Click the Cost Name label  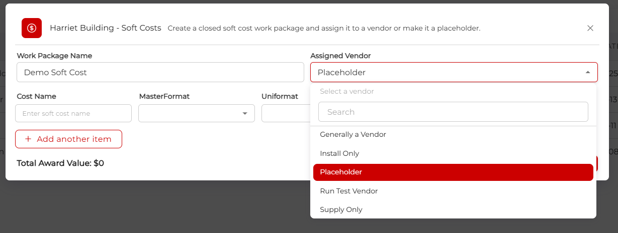click(36, 96)
